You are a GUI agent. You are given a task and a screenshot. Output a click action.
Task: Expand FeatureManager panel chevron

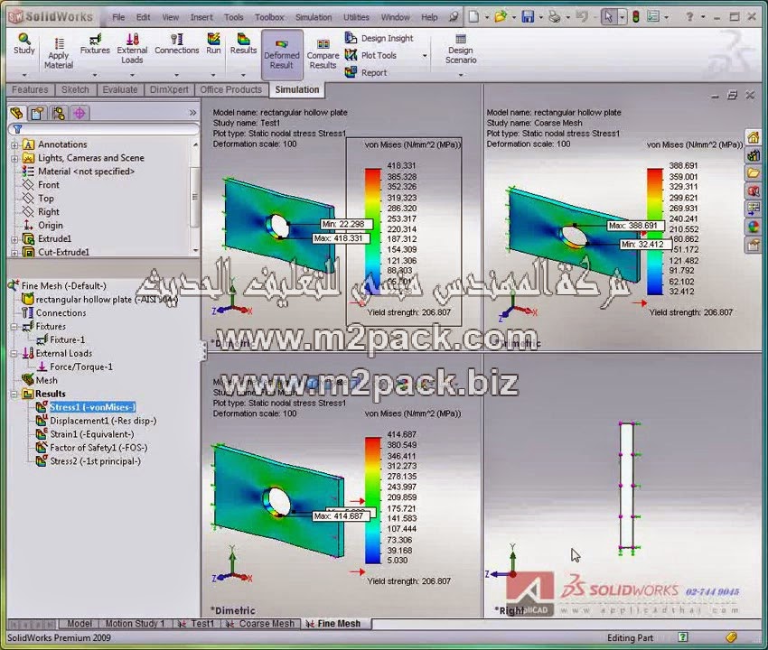[x=192, y=113]
